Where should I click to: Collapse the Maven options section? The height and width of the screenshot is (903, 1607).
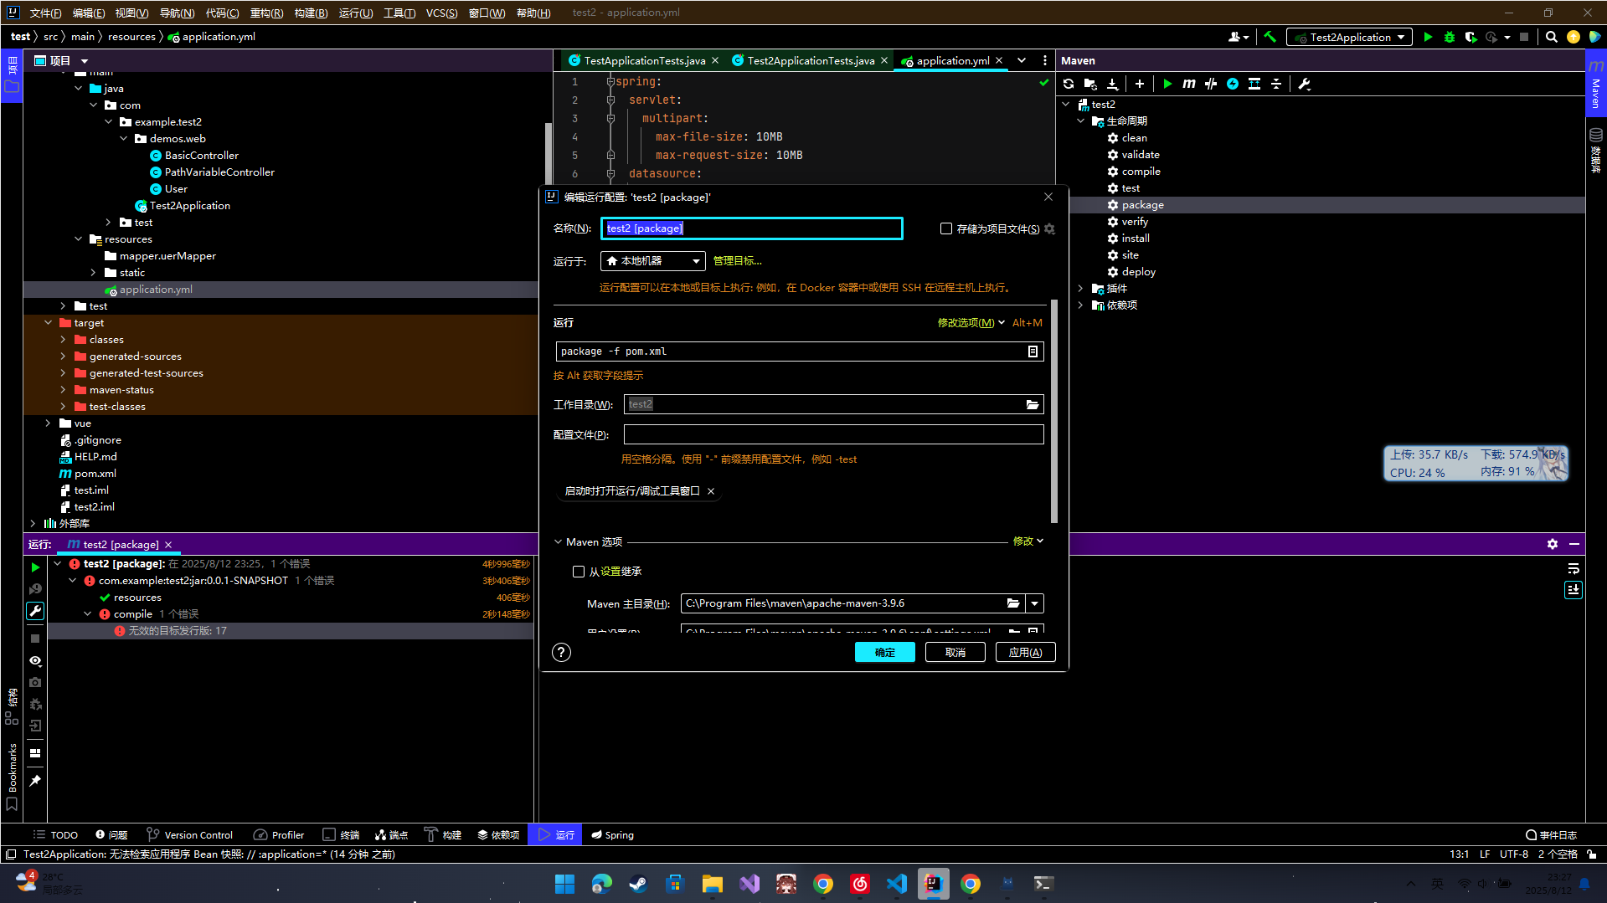[x=559, y=542]
